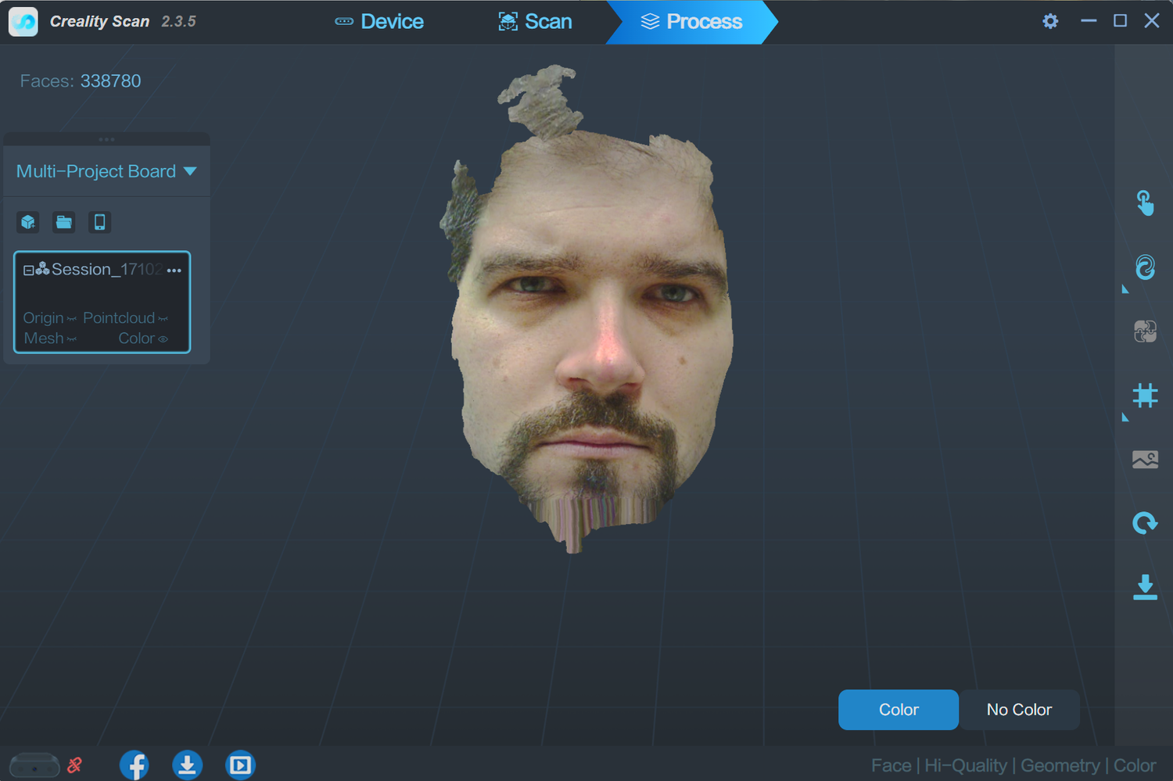Open the Session card options menu
This screenshot has height=781, width=1173.
coord(174,269)
